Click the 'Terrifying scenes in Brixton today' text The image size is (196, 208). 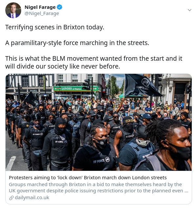[x=55, y=27]
